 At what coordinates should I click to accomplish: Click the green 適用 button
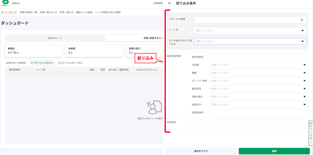(274, 151)
